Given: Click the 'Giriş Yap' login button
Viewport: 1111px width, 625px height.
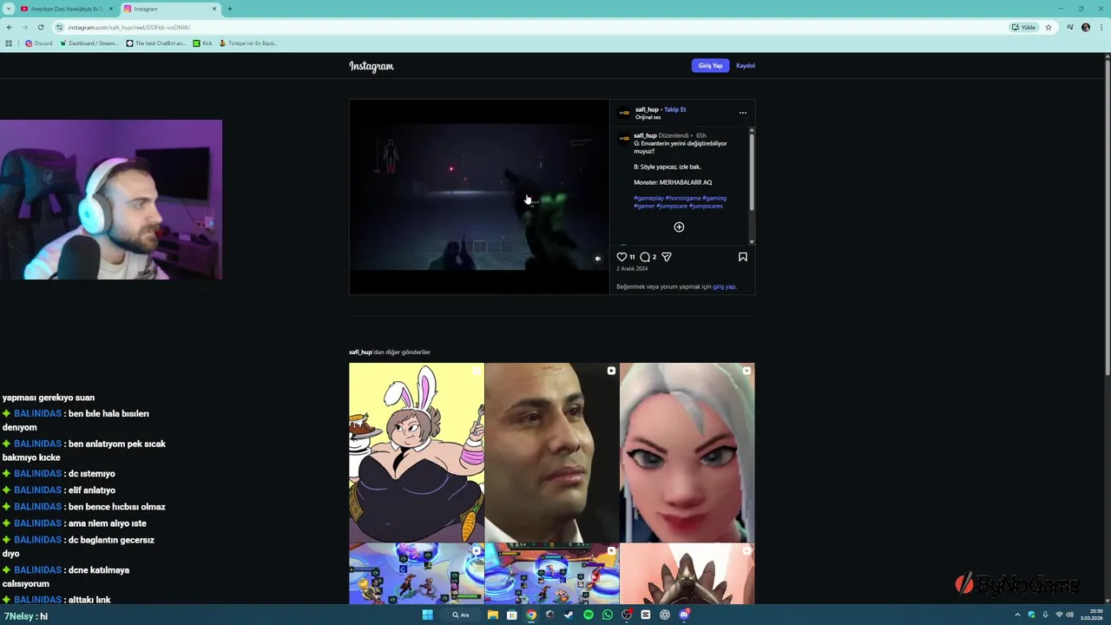Looking at the screenshot, I should pos(710,66).
